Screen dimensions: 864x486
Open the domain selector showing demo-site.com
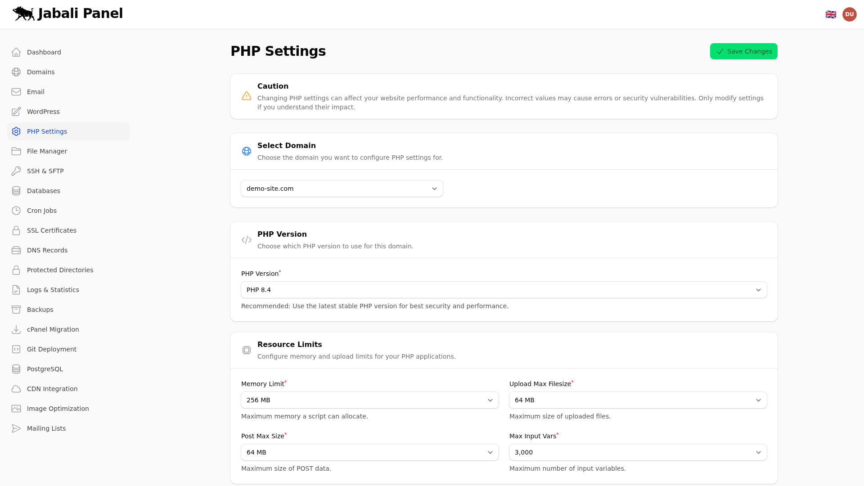click(342, 189)
